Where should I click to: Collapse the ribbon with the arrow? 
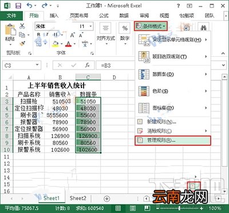(223, 53)
